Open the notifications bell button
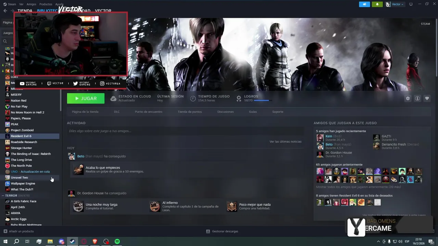 click(377, 4)
